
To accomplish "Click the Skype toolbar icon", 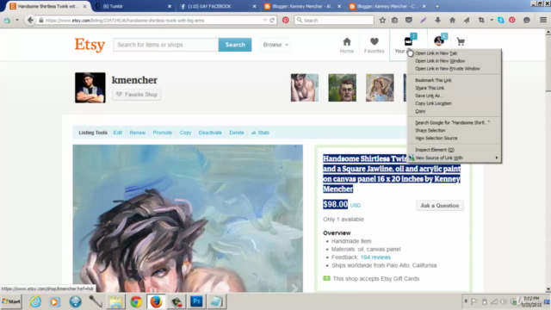I will (x=501, y=21).
